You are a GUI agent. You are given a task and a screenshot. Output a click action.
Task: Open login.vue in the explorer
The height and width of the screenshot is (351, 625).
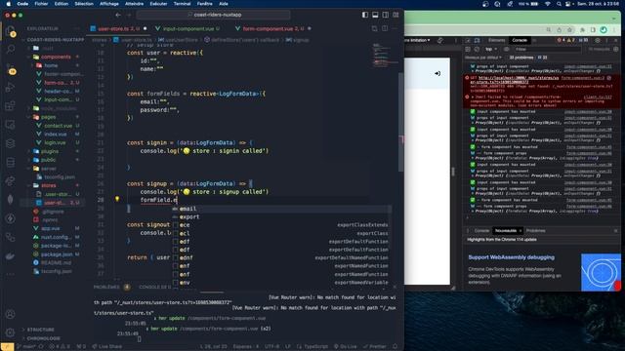point(55,142)
